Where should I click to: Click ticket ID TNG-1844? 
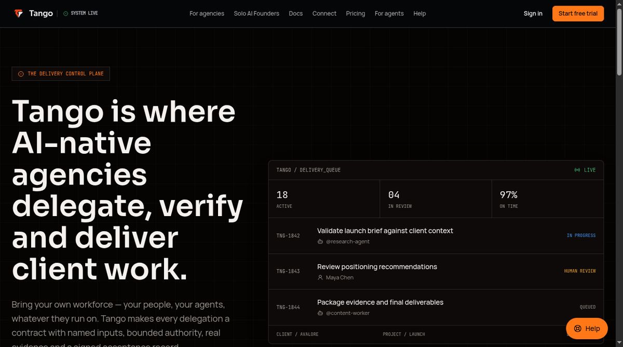(288, 307)
